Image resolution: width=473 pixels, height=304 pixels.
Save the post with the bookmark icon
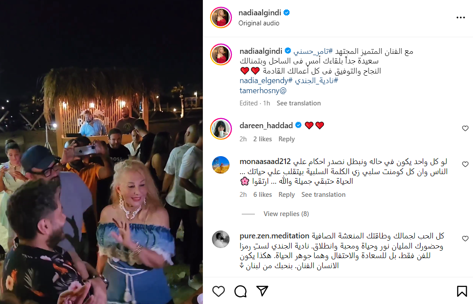click(462, 291)
